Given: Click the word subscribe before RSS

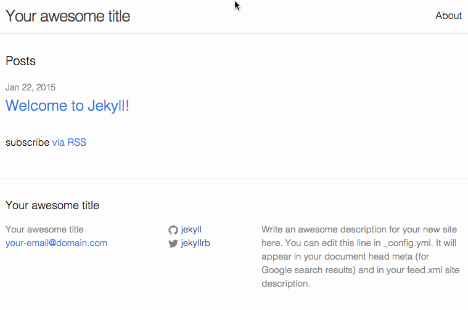Looking at the screenshot, I should tap(27, 143).
